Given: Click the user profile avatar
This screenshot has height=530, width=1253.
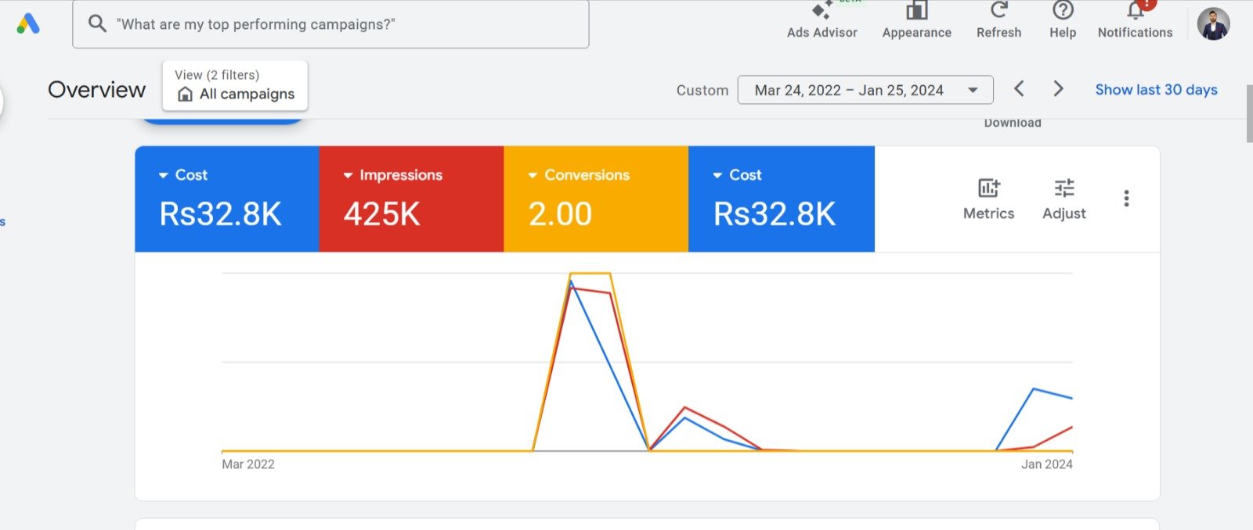Looking at the screenshot, I should (x=1213, y=23).
